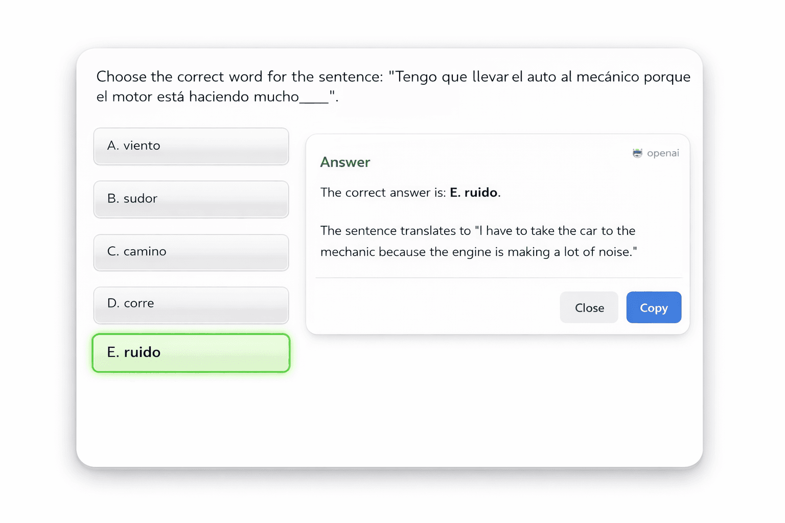Select answer option B. sudor
The width and height of the screenshot is (785, 523).
[191, 199]
